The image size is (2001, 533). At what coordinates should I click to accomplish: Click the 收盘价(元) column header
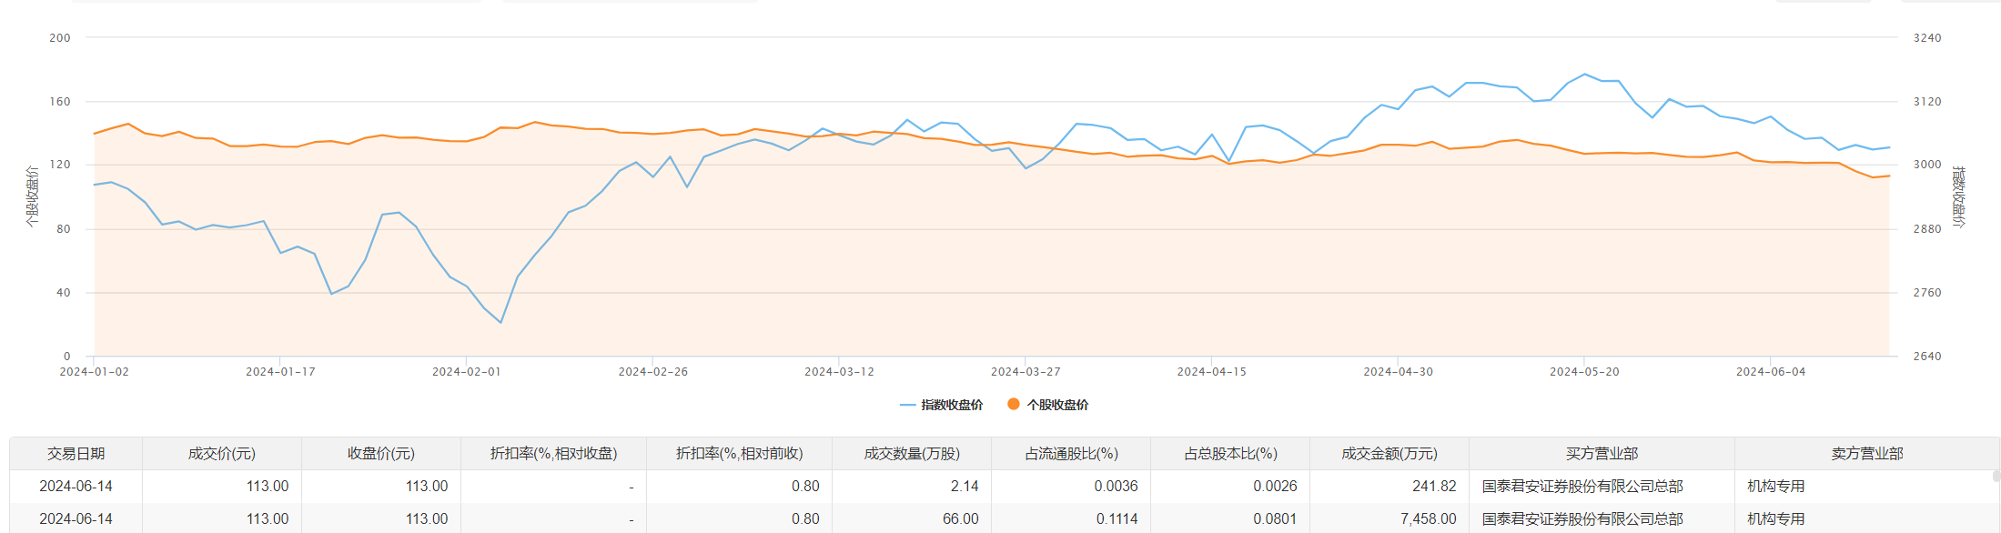pyautogui.click(x=381, y=454)
